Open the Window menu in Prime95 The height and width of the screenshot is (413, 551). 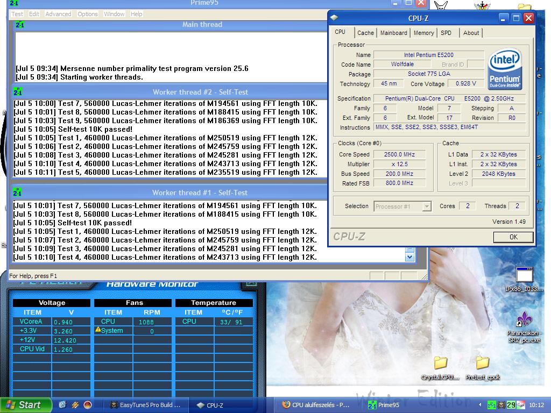click(x=114, y=14)
